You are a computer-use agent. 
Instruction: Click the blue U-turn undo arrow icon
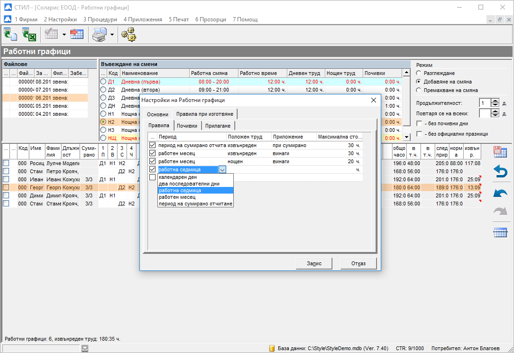(500, 171)
